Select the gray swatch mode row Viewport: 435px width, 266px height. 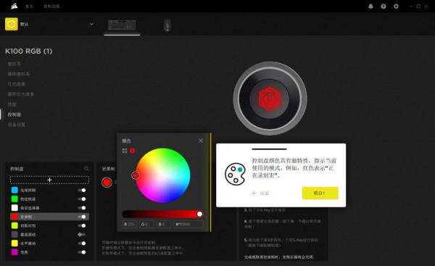coord(49,234)
